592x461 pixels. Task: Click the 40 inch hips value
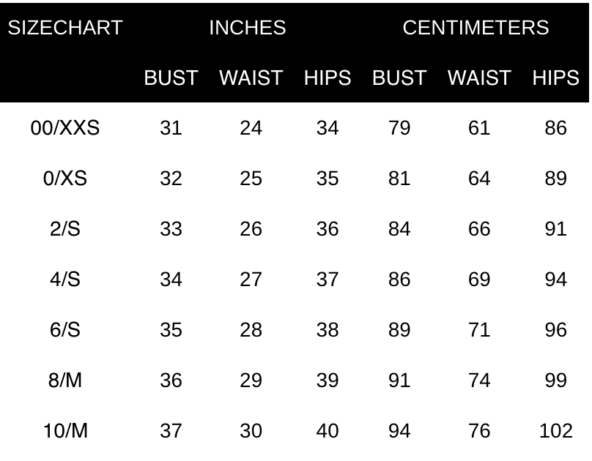point(328,431)
